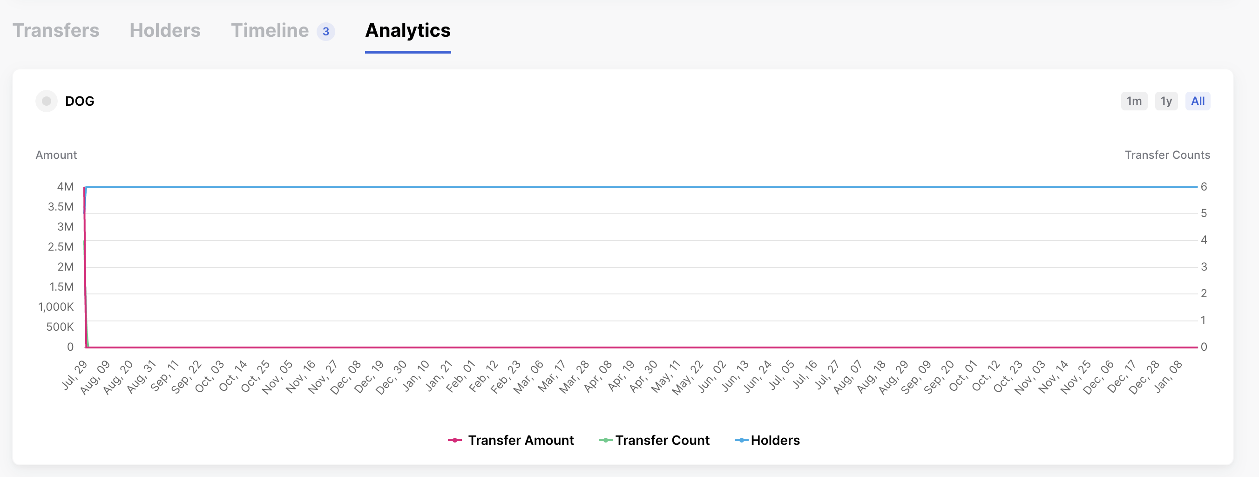Open the Holders tab

(x=165, y=30)
